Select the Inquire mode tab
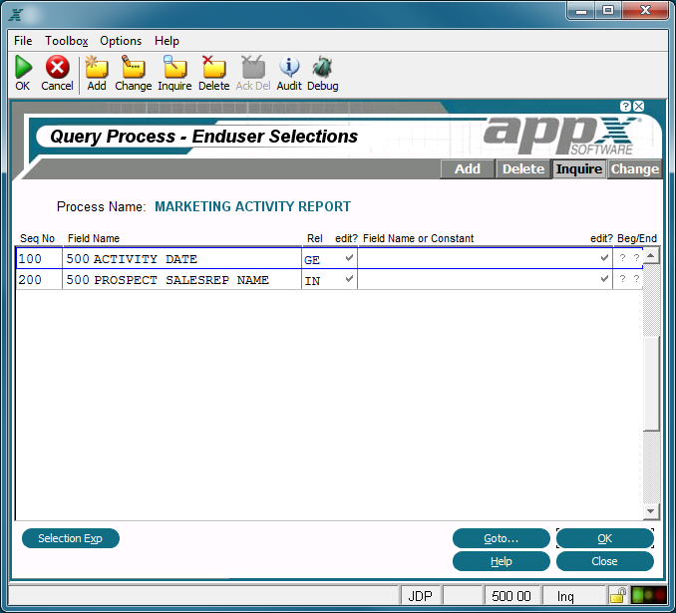The height and width of the screenshot is (613, 676). tap(579, 168)
